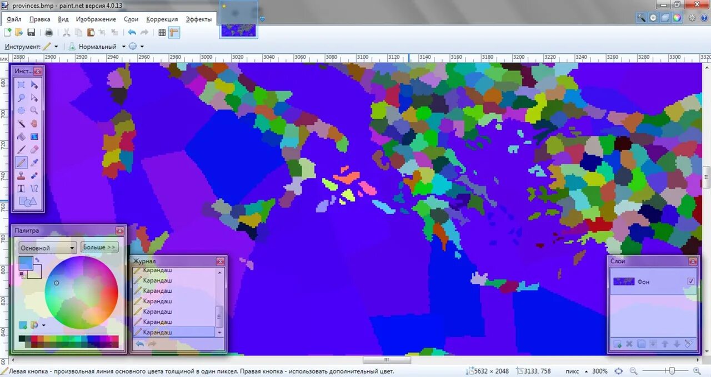Image resolution: width=711 pixels, height=377 pixels.
Task: Zoom out with the minus magnifier
Action: 634,371
